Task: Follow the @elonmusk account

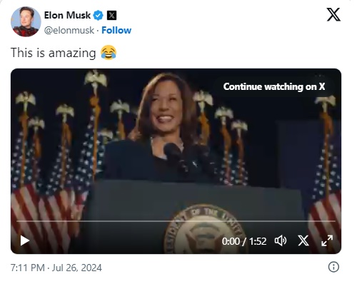Action: [116, 31]
